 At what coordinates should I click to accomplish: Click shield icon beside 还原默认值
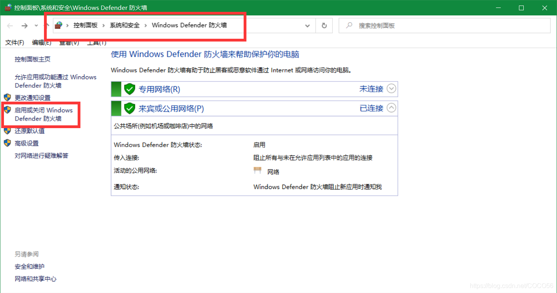(7, 131)
